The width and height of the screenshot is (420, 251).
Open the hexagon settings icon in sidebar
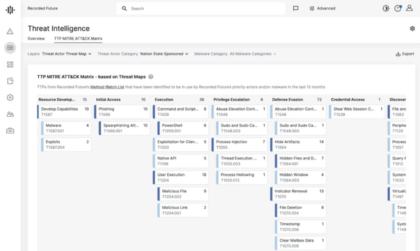tap(10, 97)
